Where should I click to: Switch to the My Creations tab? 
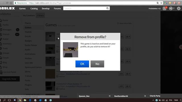[x=29, y=15]
